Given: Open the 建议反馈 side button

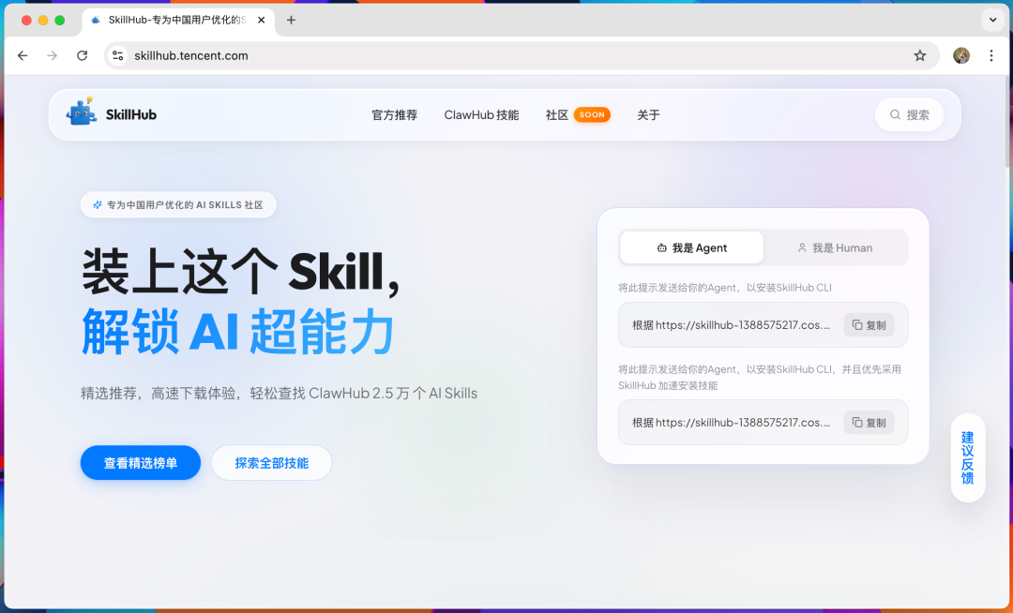Looking at the screenshot, I should 968,457.
